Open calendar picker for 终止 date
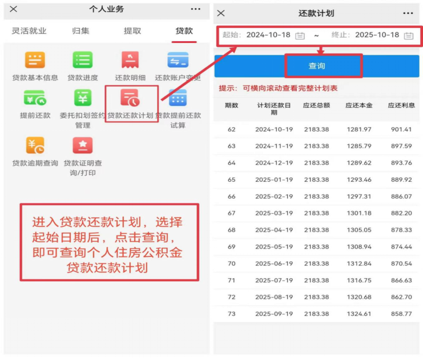The image size is (423, 358). 409,35
